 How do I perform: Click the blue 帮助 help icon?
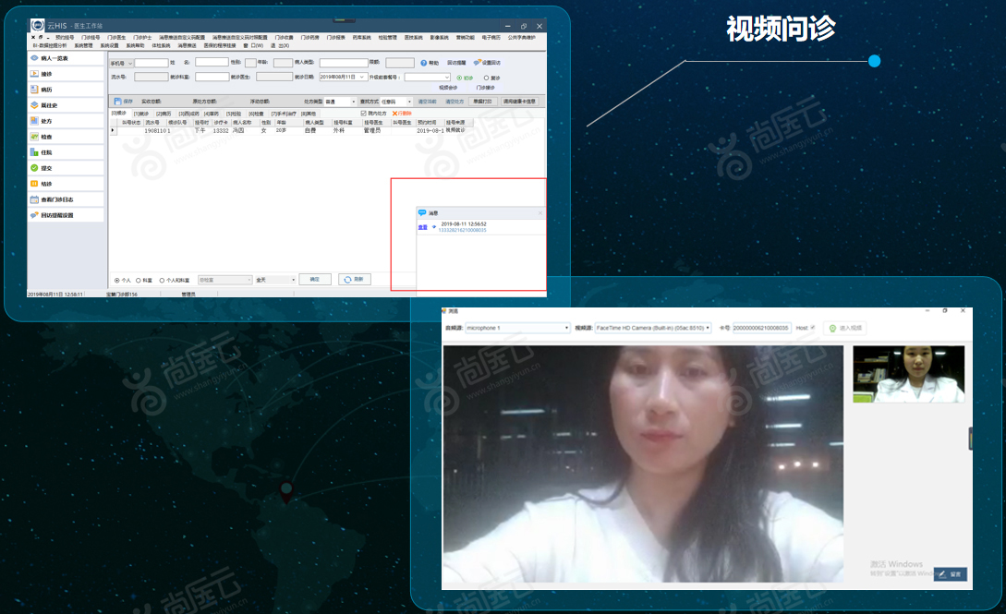(424, 63)
